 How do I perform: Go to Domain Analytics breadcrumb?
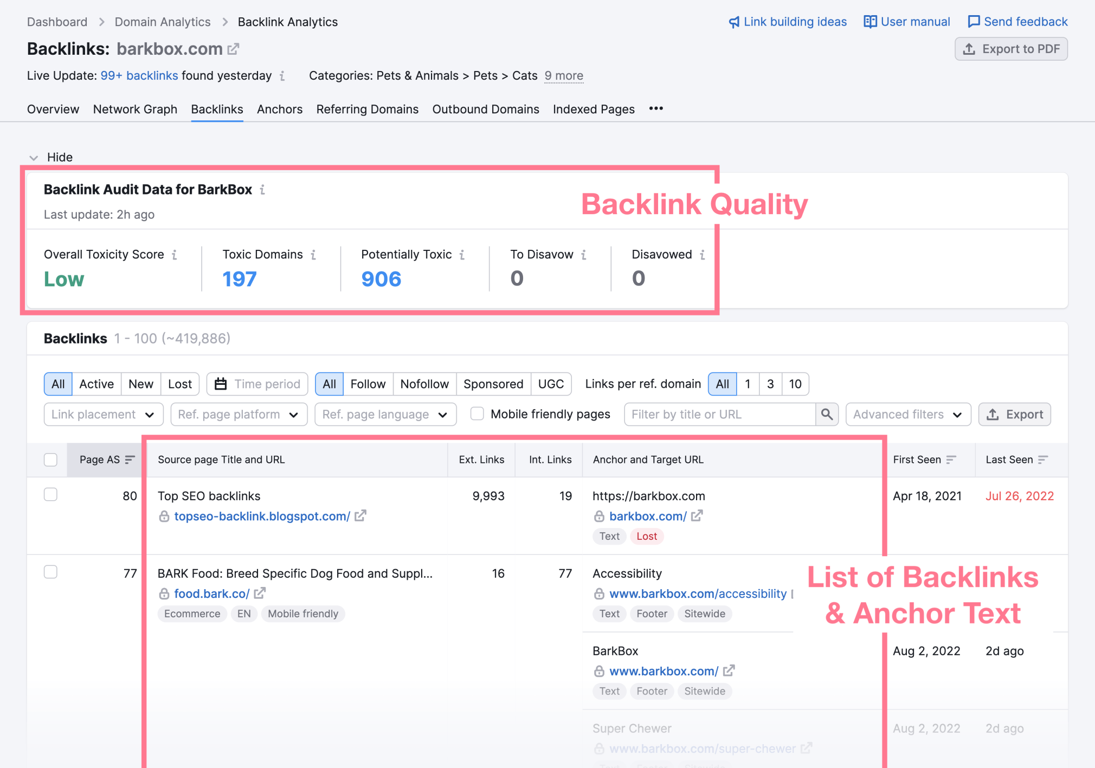point(162,22)
